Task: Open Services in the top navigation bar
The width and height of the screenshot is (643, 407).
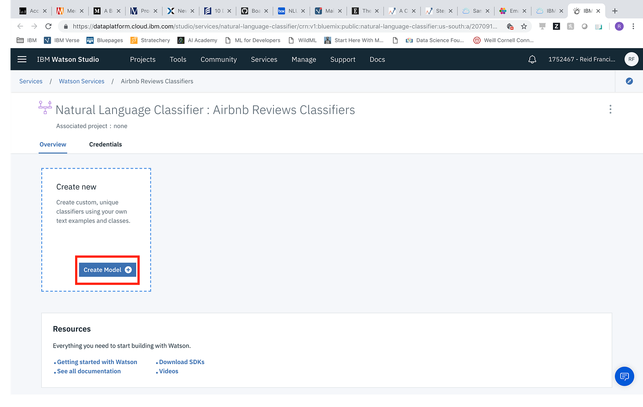Action: click(x=264, y=59)
